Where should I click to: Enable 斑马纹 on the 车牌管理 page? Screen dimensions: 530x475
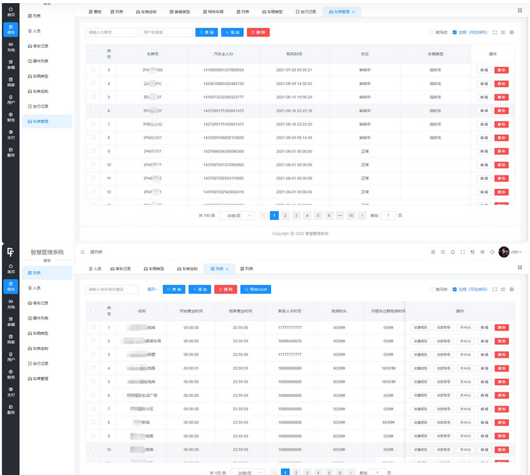pos(432,32)
